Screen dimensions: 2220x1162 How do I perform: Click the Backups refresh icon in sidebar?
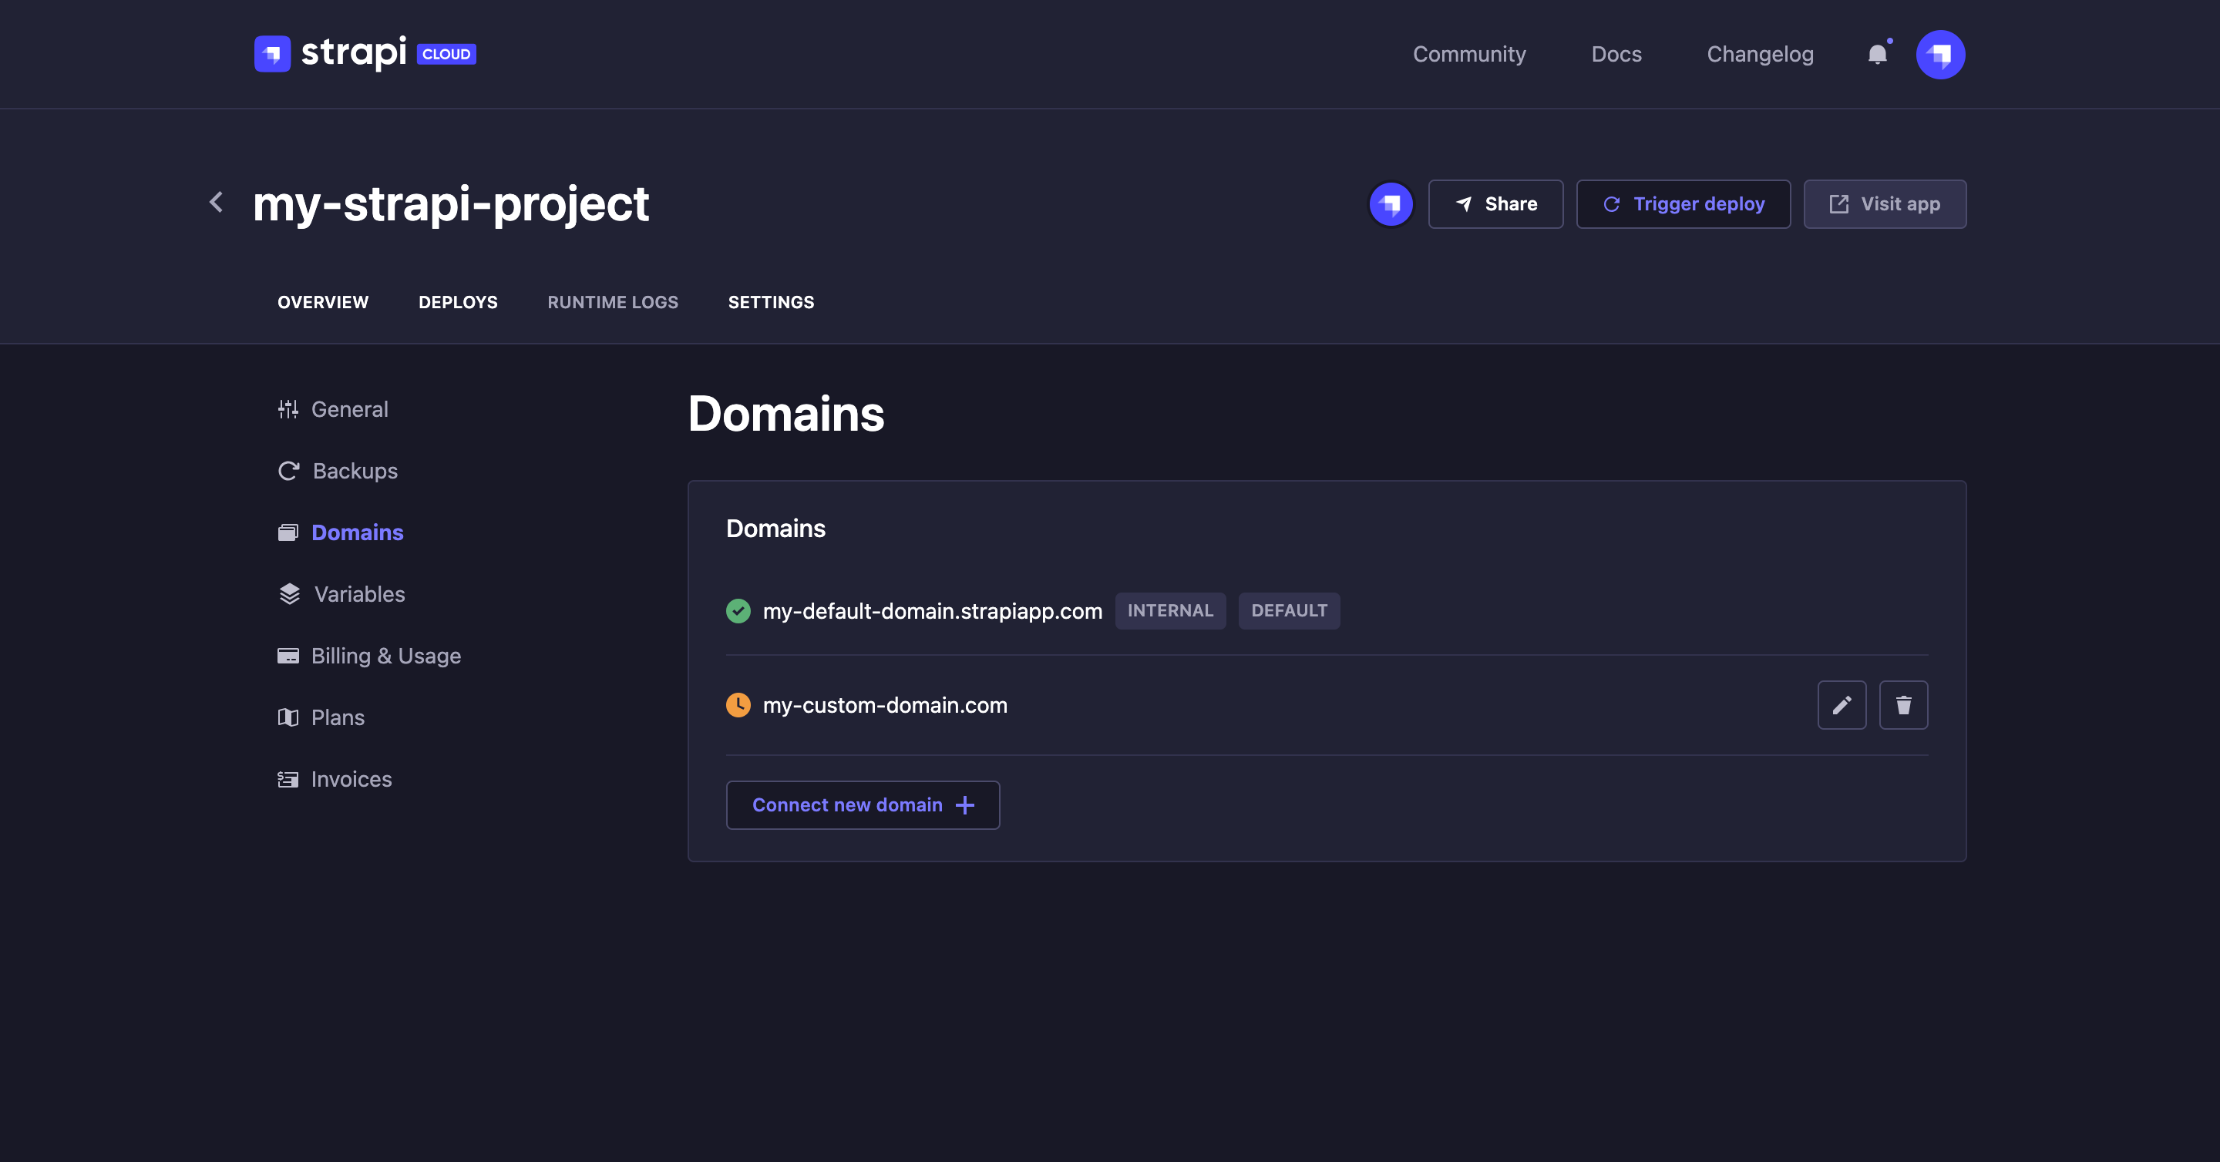coord(289,470)
